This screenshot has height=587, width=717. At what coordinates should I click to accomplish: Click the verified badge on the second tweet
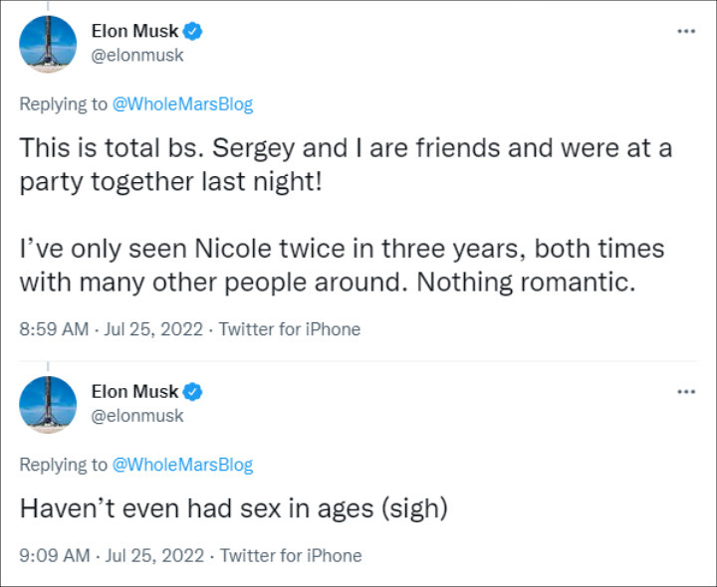click(193, 392)
